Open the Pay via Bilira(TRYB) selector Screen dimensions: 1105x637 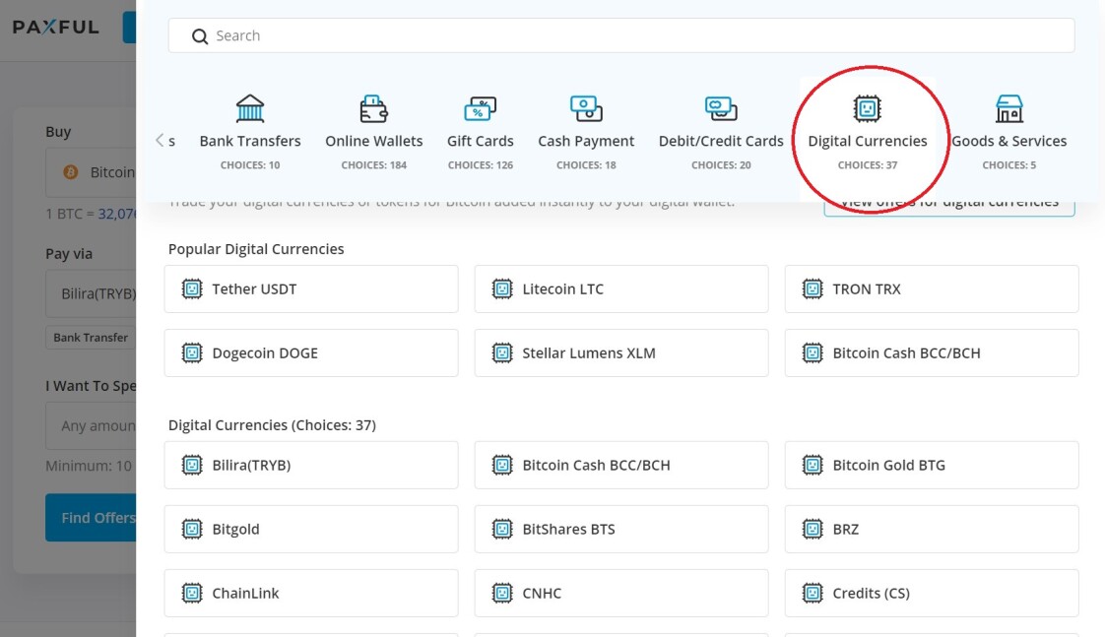coord(91,293)
